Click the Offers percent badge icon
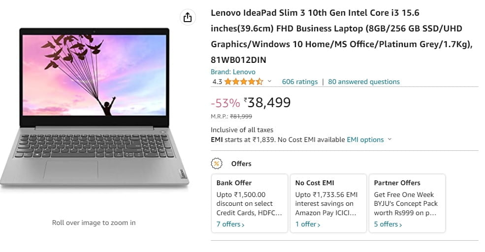Screen dimensions: 485x252 [x=216, y=164]
